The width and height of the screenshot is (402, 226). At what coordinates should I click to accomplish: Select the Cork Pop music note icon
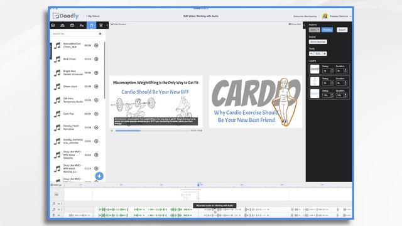tap(57, 114)
